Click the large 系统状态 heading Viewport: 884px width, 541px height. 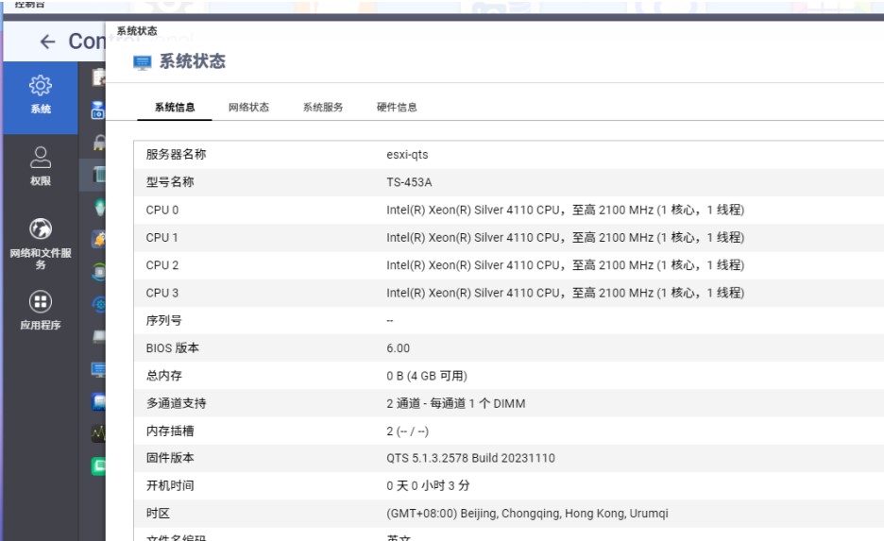point(193,60)
